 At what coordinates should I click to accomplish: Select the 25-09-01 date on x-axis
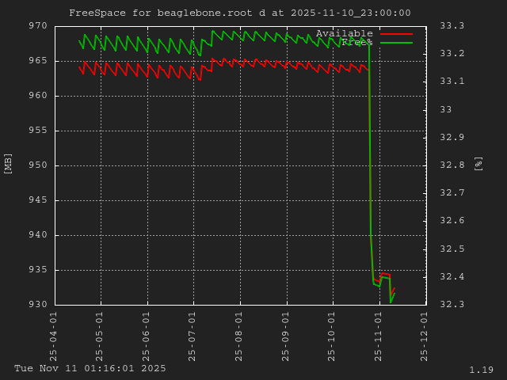point(287,336)
